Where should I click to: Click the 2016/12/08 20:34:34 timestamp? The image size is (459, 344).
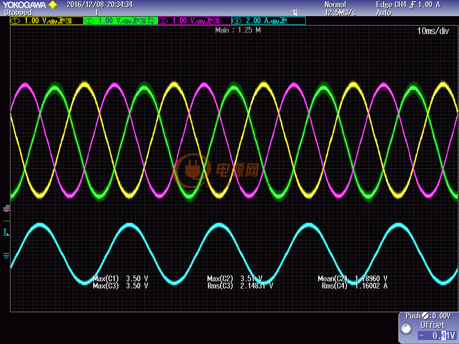coord(100,4)
